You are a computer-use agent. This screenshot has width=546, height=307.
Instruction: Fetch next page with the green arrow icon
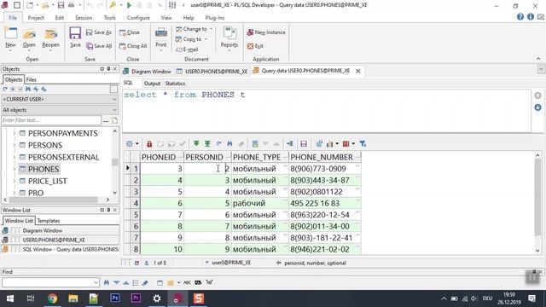(196, 144)
